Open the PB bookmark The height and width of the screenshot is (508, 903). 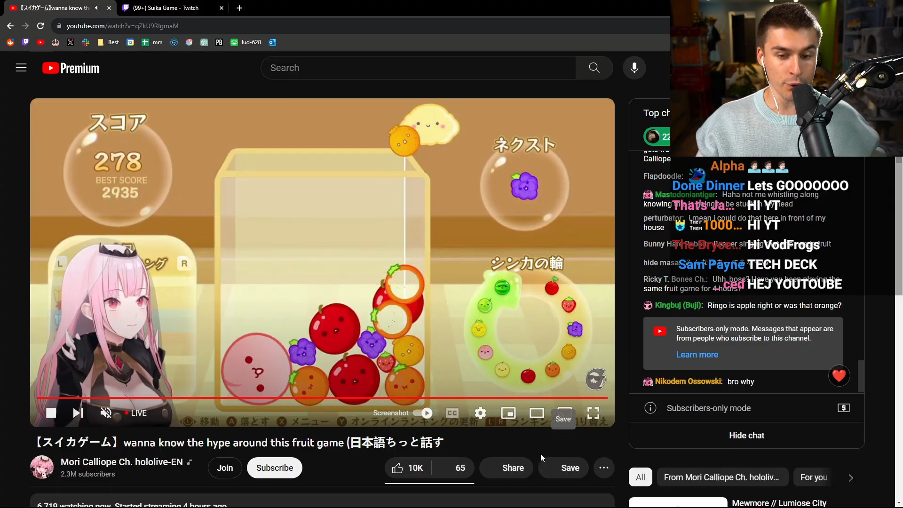pyautogui.click(x=219, y=42)
